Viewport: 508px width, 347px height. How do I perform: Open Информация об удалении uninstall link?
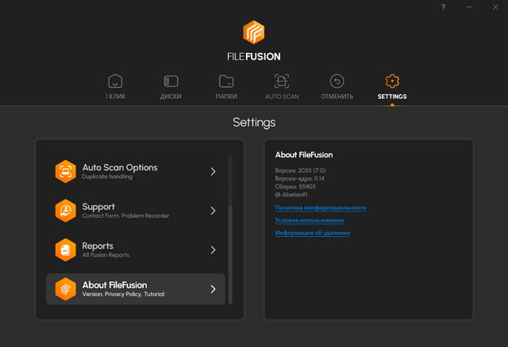(313, 233)
